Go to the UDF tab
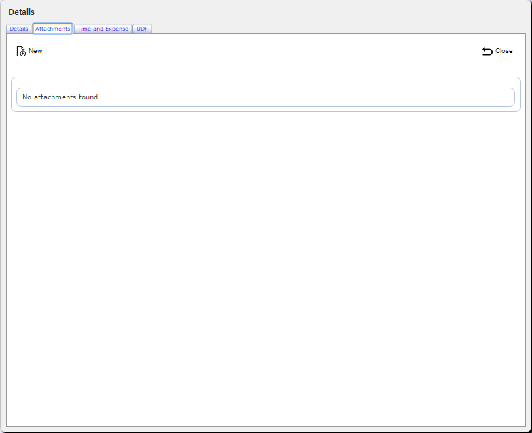This screenshot has height=433, width=532. [x=142, y=29]
